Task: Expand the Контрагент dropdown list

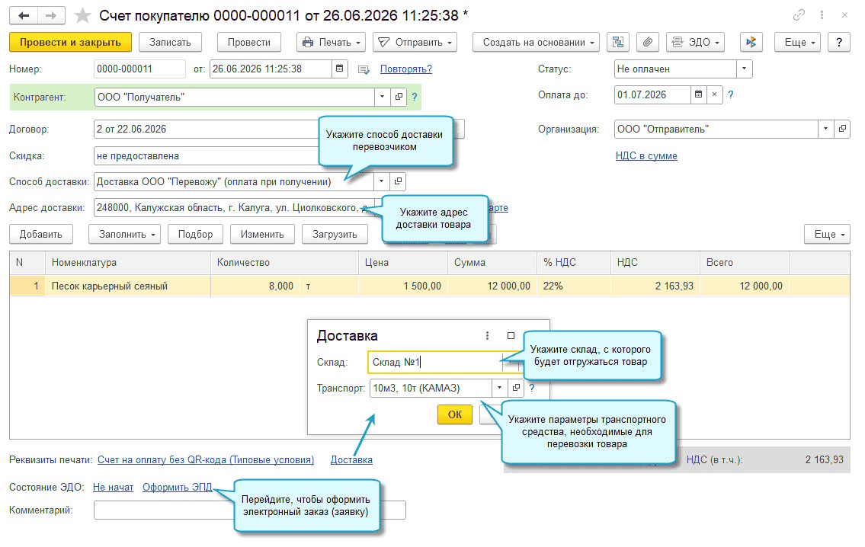Action: click(x=383, y=97)
